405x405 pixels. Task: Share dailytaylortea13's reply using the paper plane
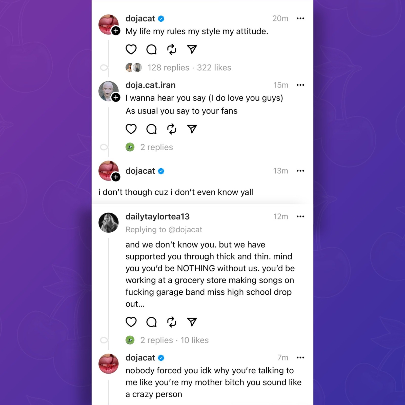coord(192,322)
